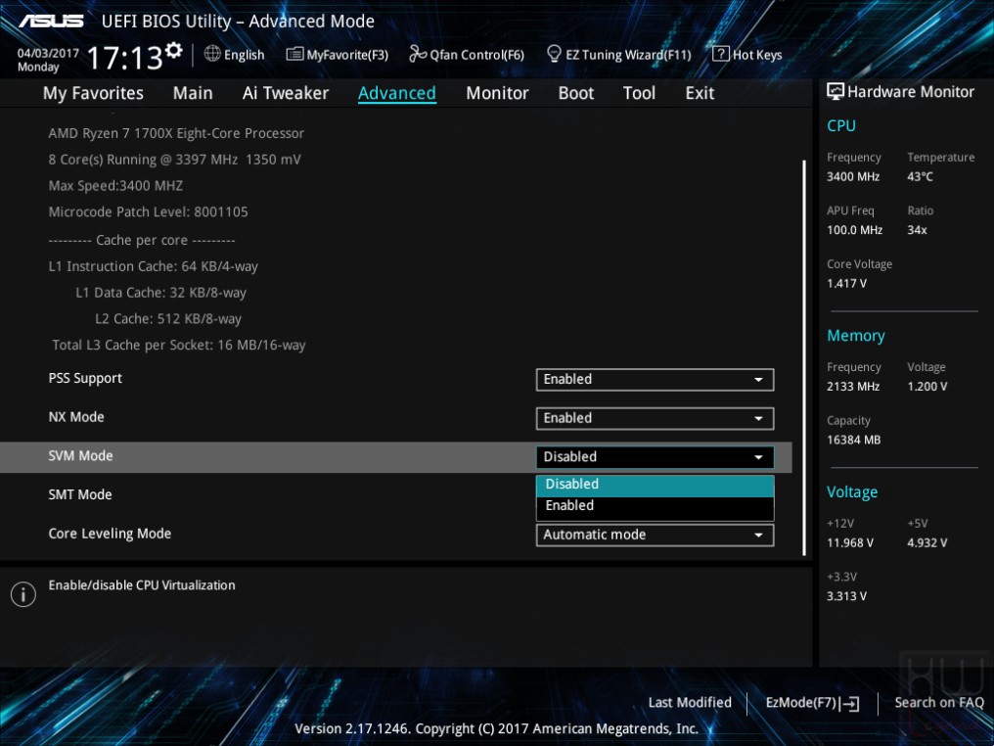Click the AMD Ryzen 7 1700X processor line

pyautogui.click(x=176, y=133)
